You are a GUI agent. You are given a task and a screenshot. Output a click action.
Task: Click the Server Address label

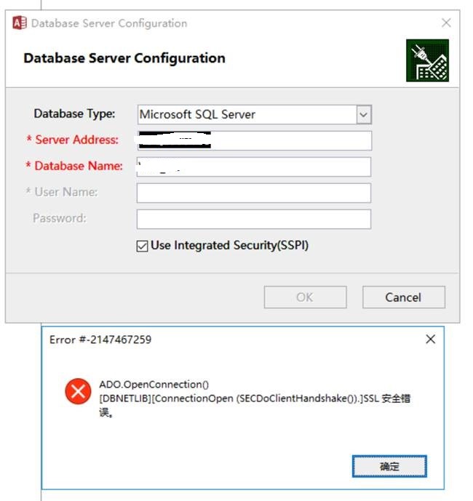pyautogui.click(x=73, y=140)
